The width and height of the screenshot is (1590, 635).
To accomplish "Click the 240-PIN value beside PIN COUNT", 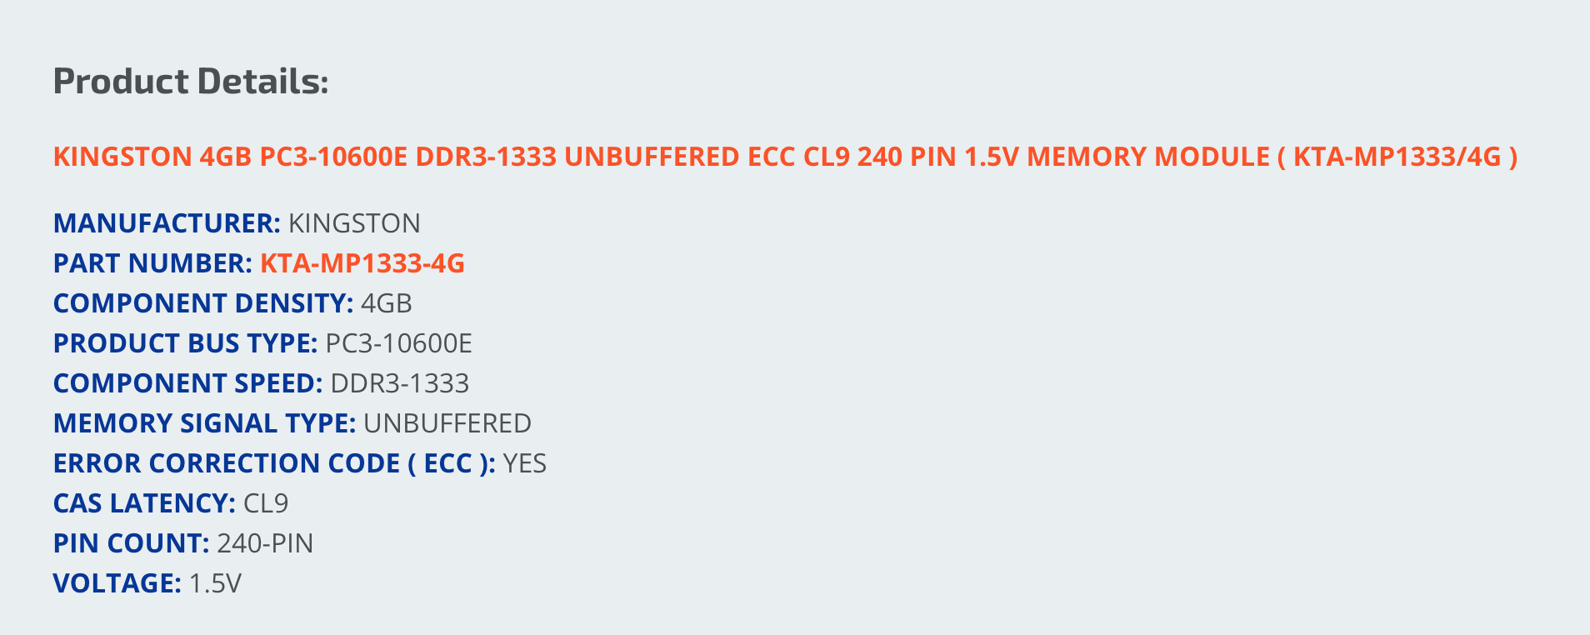I will [265, 543].
